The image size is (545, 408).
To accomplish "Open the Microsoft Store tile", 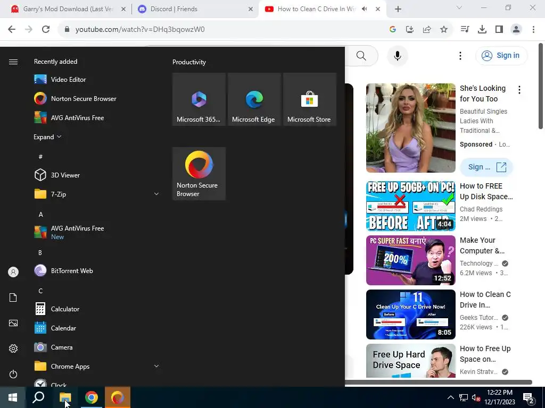I will click(x=309, y=99).
